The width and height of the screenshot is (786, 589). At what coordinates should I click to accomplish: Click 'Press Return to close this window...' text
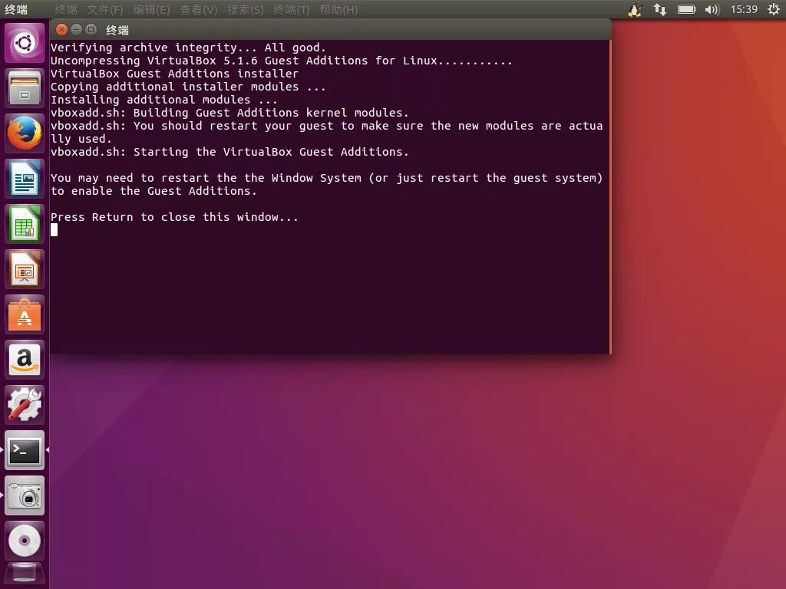(174, 217)
